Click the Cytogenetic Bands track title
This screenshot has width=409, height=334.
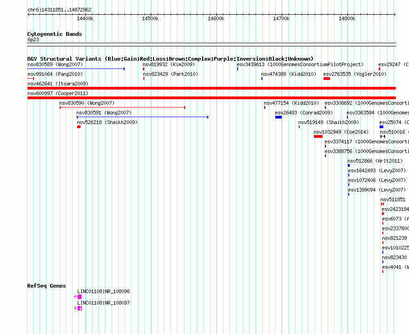(55, 34)
